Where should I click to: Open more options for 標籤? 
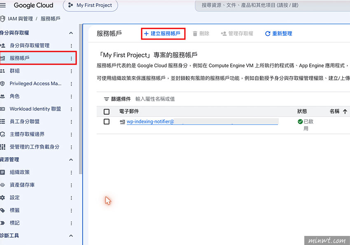[x=71, y=211]
